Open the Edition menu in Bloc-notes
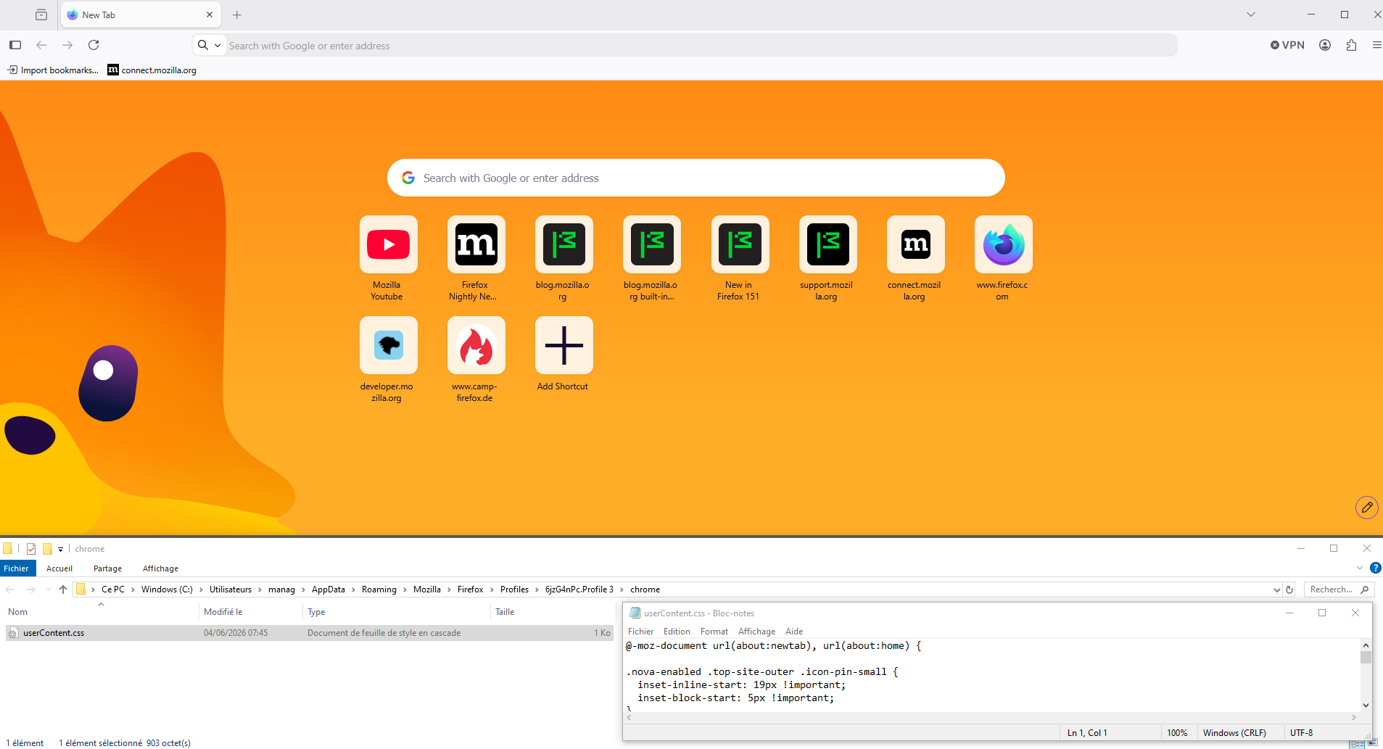This screenshot has height=749, width=1383. tap(677, 632)
